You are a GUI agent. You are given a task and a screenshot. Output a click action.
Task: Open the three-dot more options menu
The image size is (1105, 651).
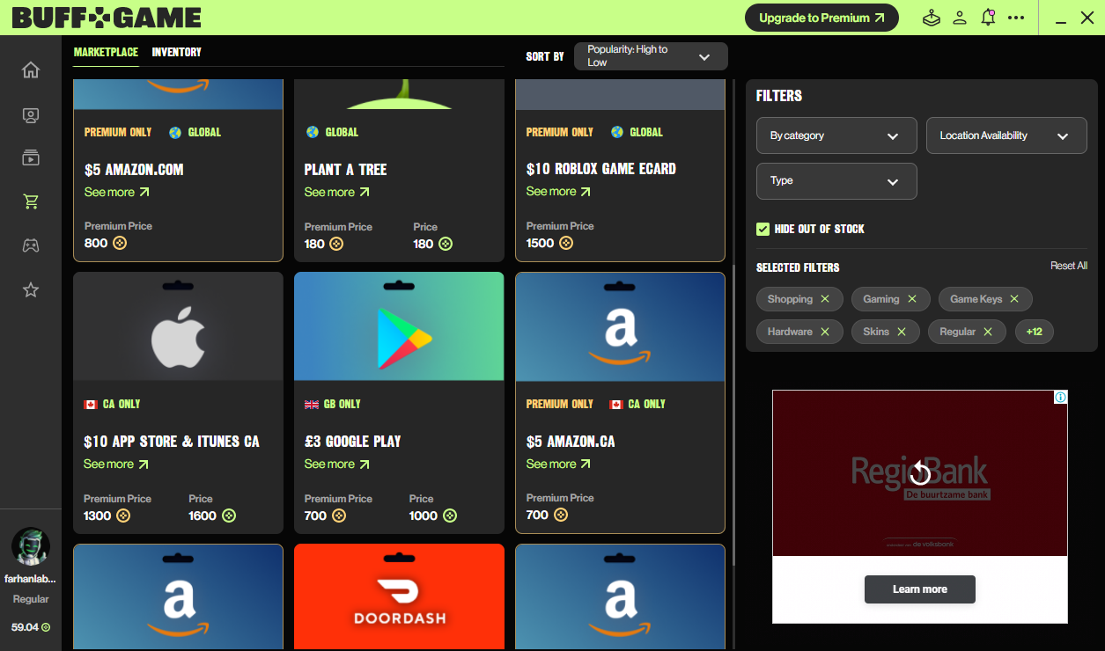1016,18
